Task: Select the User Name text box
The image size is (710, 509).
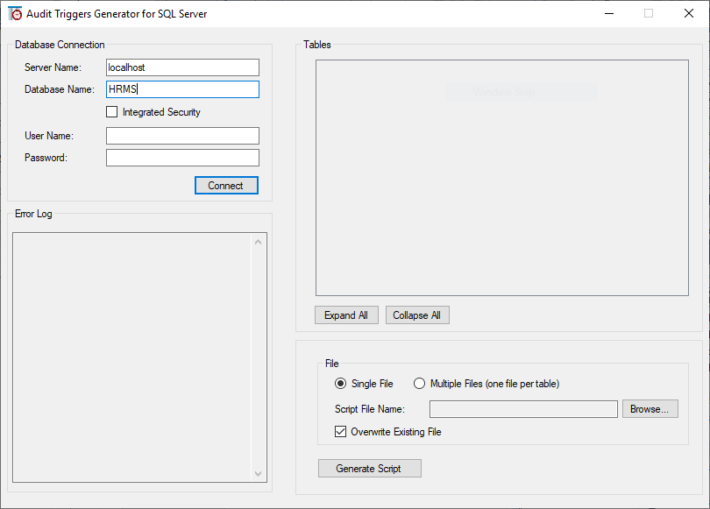Action: (x=182, y=136)
